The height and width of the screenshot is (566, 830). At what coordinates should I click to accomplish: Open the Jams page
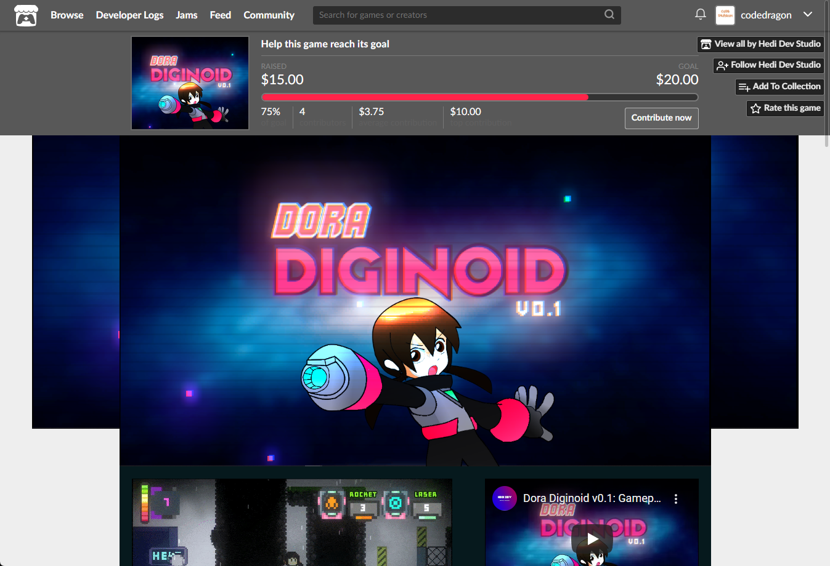click(187, 15)
